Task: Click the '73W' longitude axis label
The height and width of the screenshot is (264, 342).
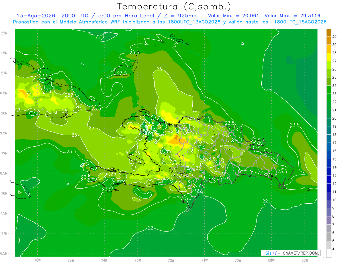Action: (x=138, y=260)
